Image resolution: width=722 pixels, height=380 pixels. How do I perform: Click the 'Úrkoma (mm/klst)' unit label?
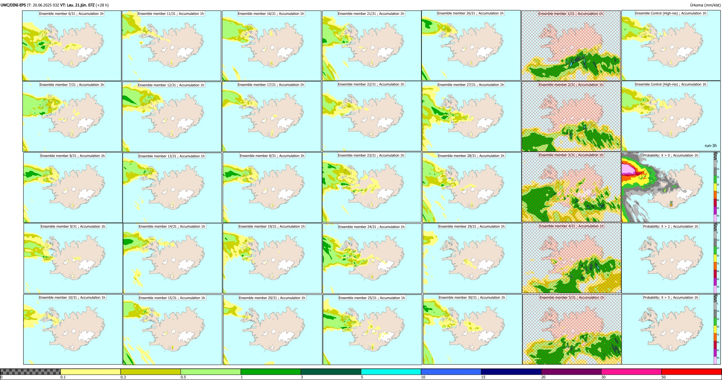[x=705, y=5]
